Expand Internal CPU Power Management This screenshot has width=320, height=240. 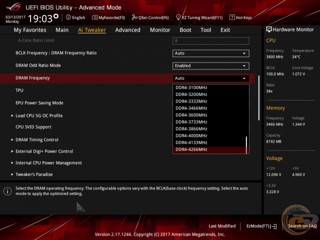[x=48, y=163]
